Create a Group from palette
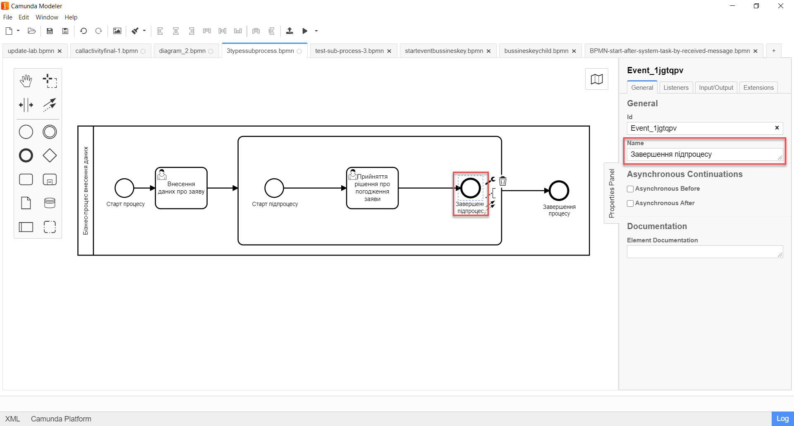This screenshot has width=794, height=426. [x=50, y=227]
